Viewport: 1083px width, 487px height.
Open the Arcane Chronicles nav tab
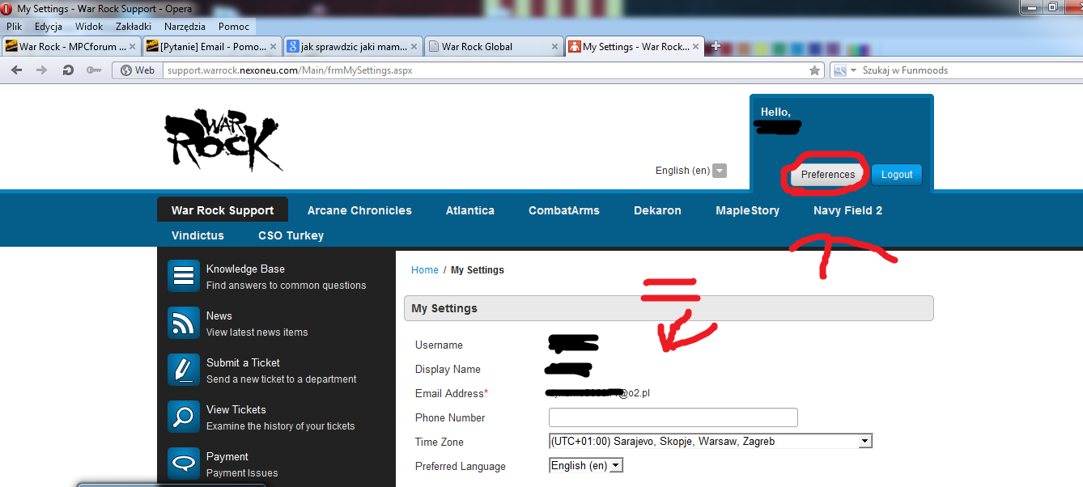click(359, 210)
